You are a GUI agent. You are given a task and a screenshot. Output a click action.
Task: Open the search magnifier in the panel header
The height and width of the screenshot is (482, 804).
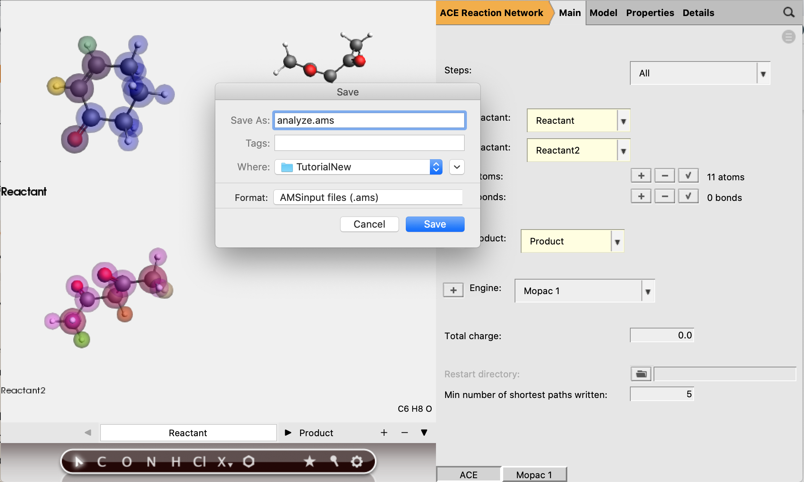[x=788, y=12]
